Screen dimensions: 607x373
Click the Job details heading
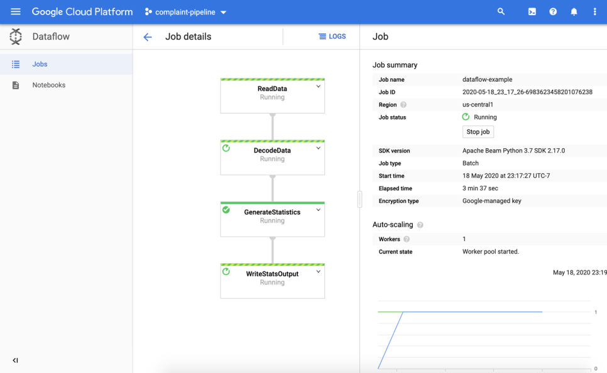pyautogui.click(x=188, y=36)
